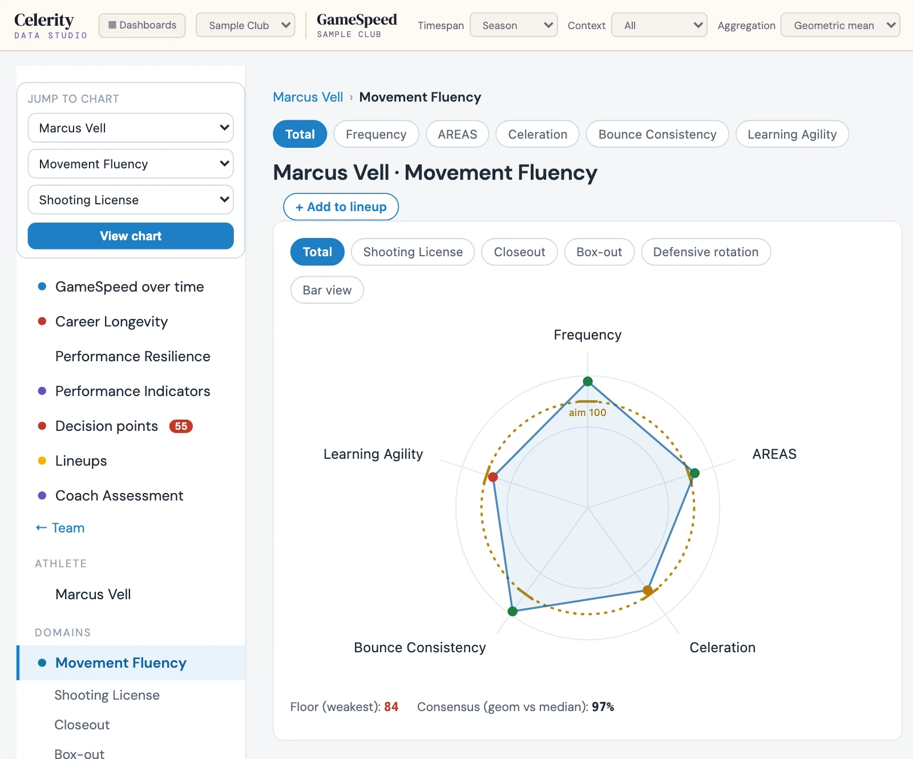Viewport: 913px width, 759px height.
Task: Click the View chart button
Action: 131,236
